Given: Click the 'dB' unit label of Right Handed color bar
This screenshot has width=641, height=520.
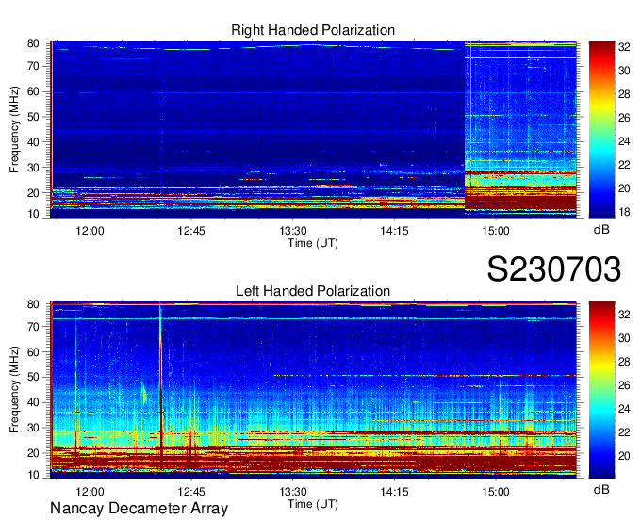Looking at the screenshot, I should 601,230.
